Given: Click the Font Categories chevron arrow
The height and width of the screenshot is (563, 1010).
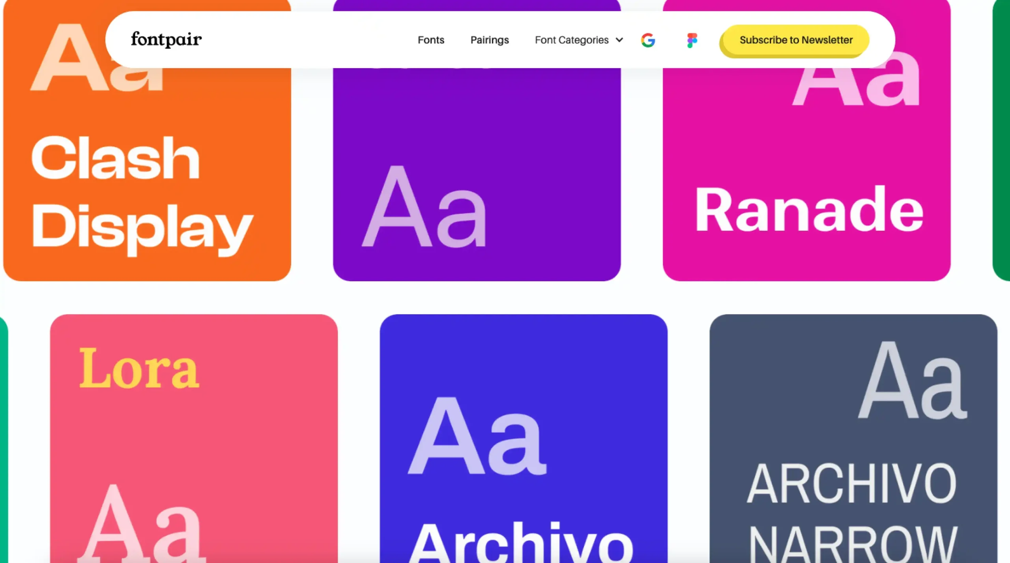Looking at the screenshot, I should click(x=619, y=40).
